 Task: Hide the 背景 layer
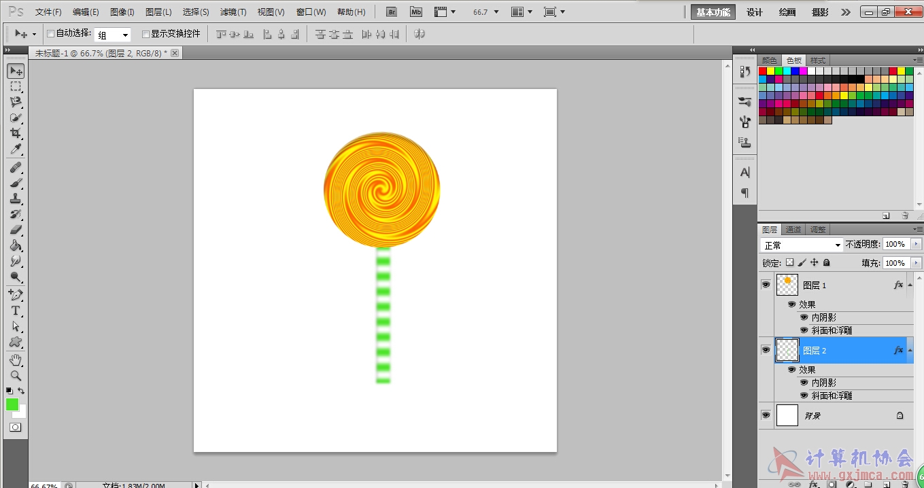766,415
